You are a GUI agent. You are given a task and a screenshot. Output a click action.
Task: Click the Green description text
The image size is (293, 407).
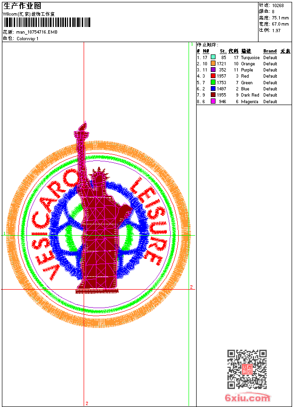pyautogui.click(x=247, y=83)
